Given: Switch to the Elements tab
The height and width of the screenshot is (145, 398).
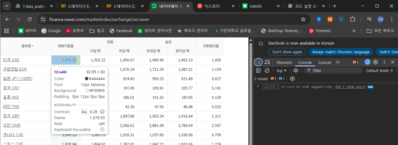Looking at the screenshot, I should click(284, 62).
